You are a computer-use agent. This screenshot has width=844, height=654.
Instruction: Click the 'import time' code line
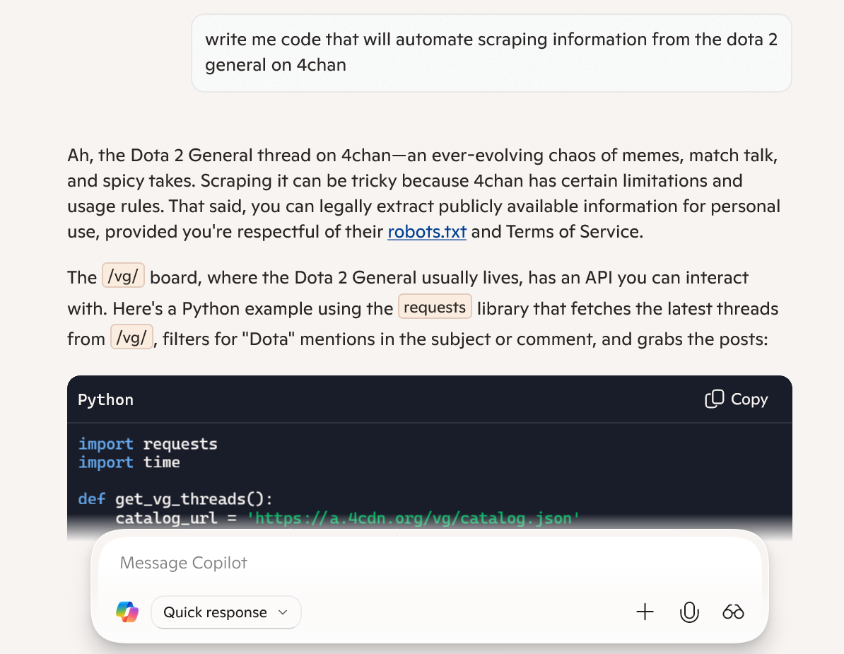click(129, 462)
